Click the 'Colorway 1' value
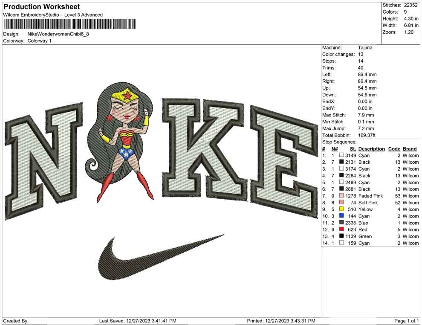422x325 pixels. tap(39, 41)
